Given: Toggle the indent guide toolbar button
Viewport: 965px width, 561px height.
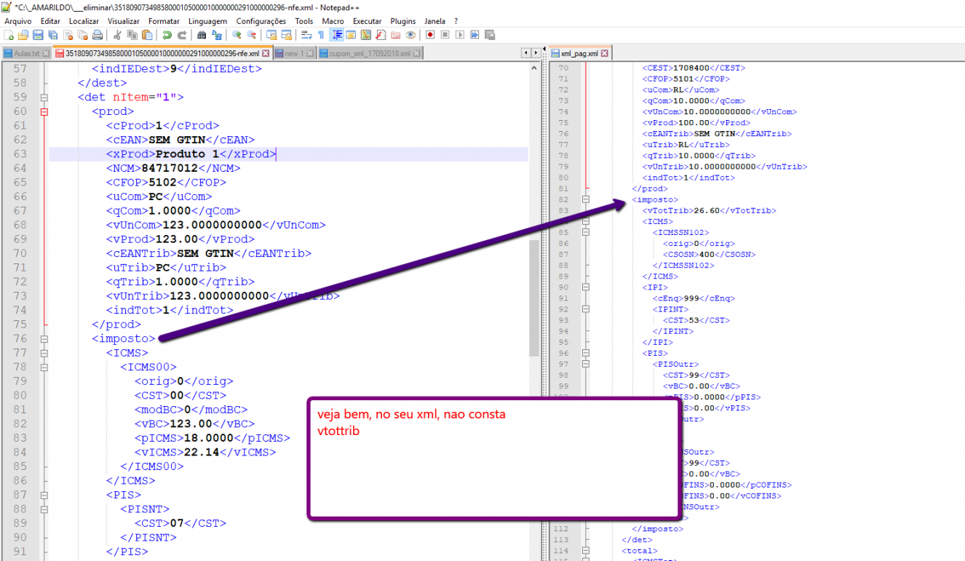Looking at the screenshot, I should point(337,35).
